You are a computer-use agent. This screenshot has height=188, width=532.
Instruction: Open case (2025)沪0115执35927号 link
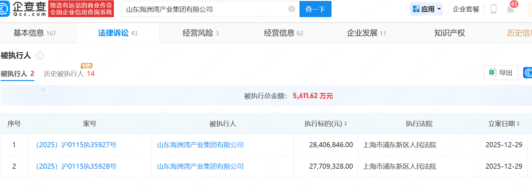click(76, 145)
